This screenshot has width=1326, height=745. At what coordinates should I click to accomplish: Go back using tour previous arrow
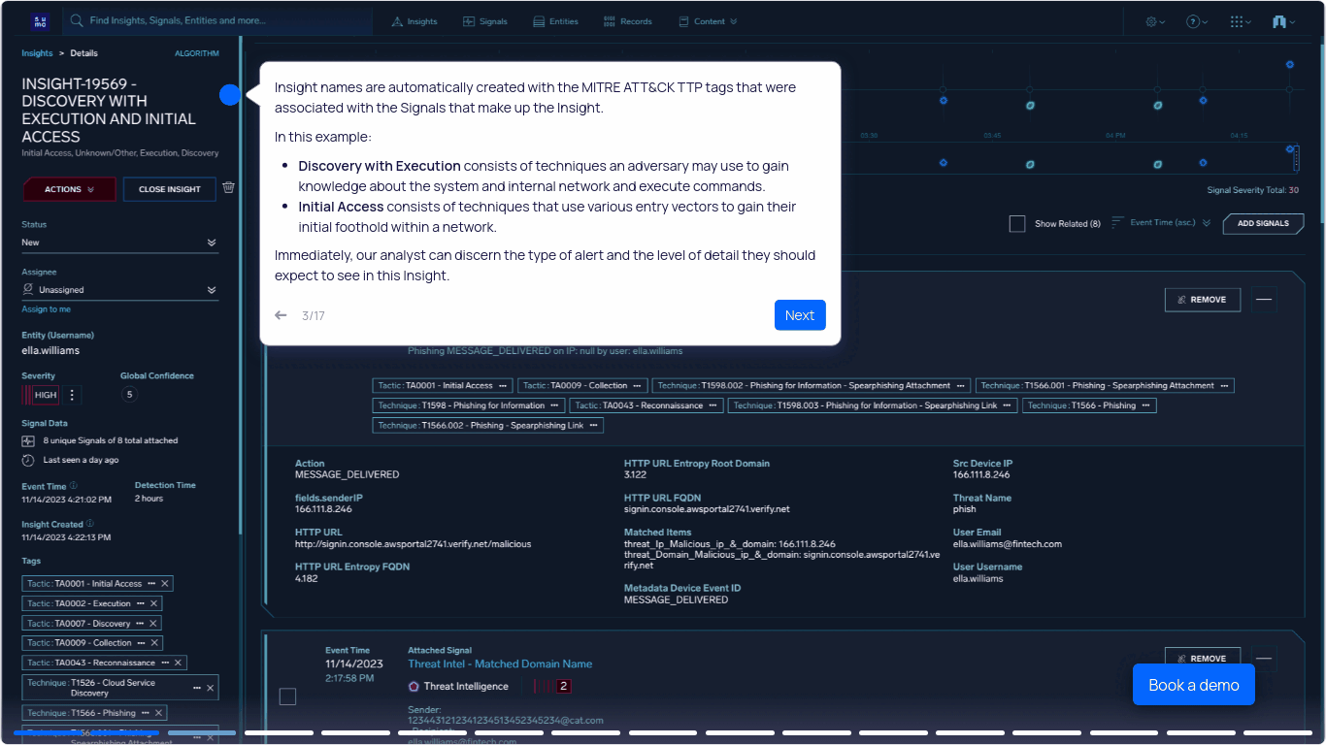(x=282, y=315)
